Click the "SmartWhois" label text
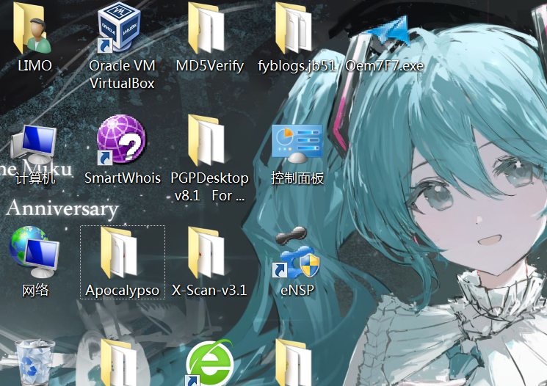 point(123,178)
